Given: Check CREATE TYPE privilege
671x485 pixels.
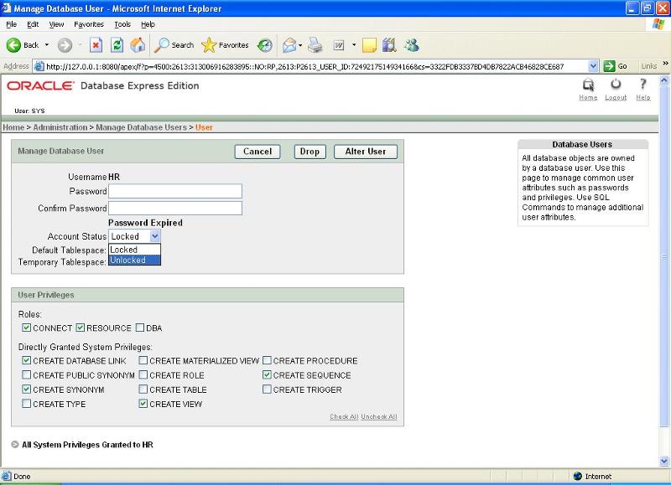Looking at the screenshot, I should click(27, 404).
